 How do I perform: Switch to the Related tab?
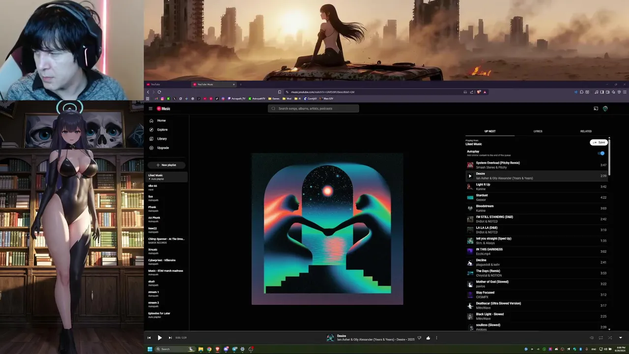pyautogui.click(x=586, y=131)
